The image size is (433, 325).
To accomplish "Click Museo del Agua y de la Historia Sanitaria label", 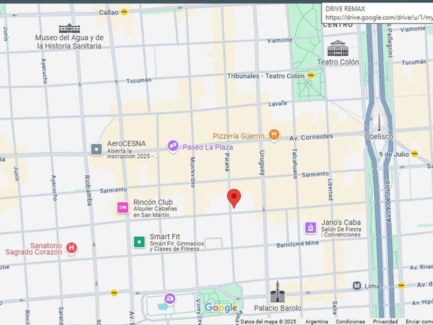I will click(x=69, y=42).
